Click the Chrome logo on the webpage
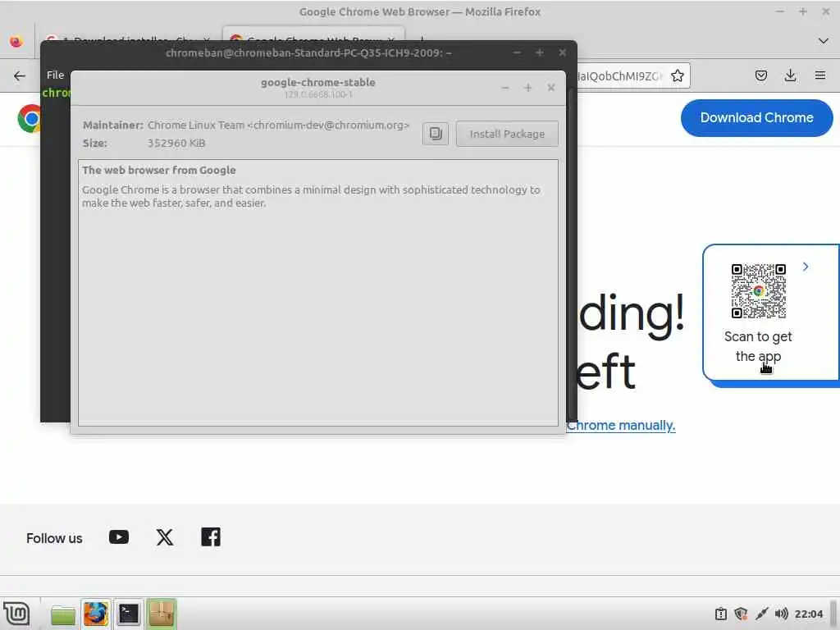Image resolution: width=840 pixels, height=630 pixels. click(30, 119)
